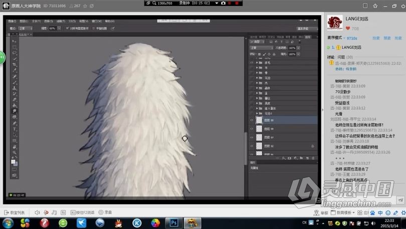Select the Pen tool
This screenshot has width=406, height=229.
14,123
